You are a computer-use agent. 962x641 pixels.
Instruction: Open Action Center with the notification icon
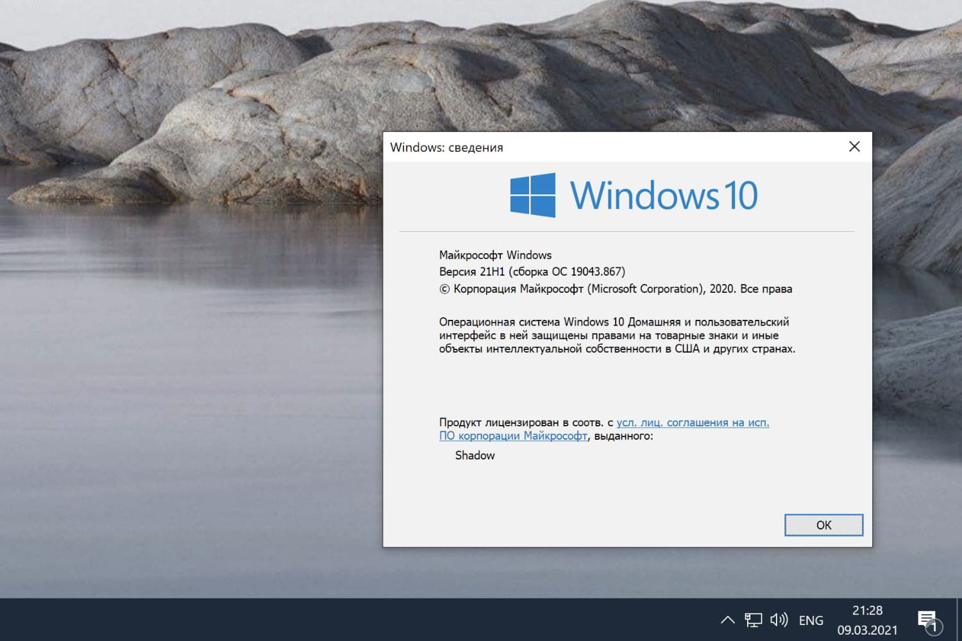[x=927, y=619]
